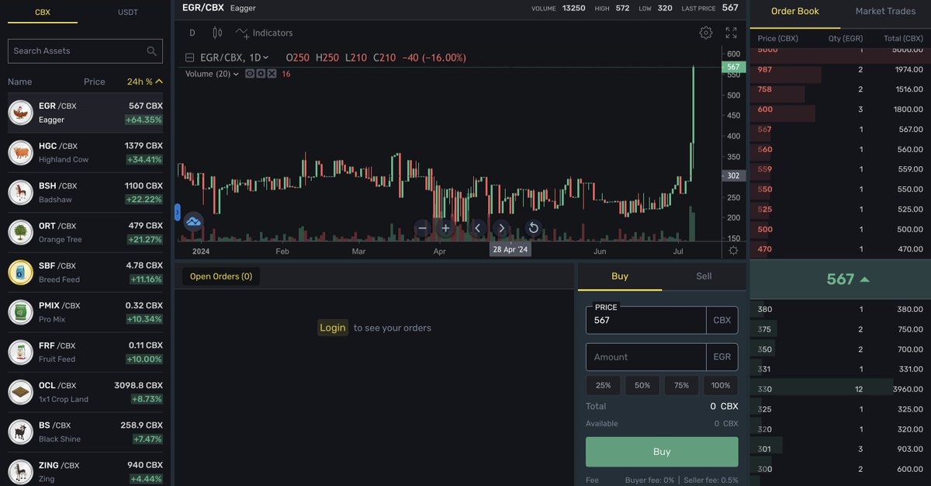This screenshot has width=931, height=486.
Task: Sort asset list by Name column
Action: coord(20,82)
